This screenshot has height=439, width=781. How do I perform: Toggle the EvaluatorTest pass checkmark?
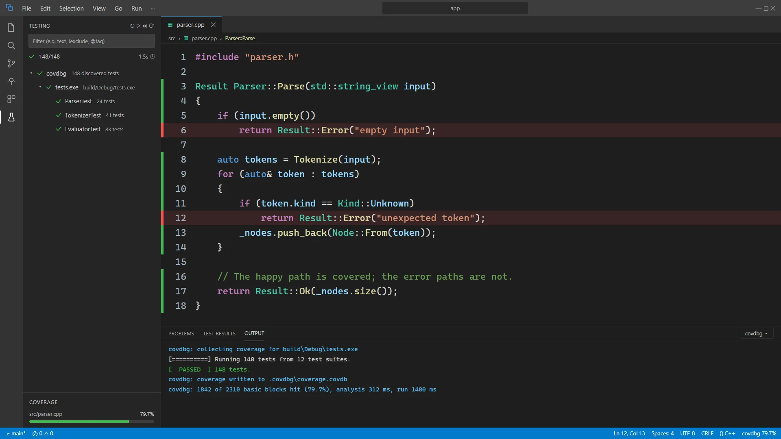point(59,129)
